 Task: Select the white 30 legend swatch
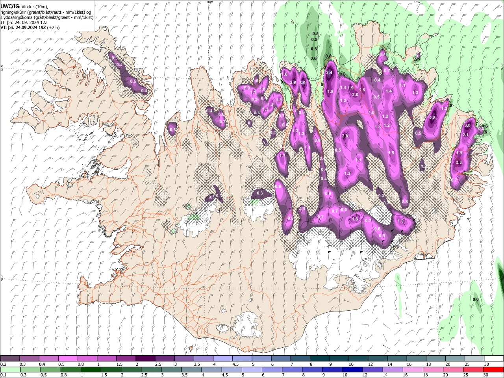point(493,358)
